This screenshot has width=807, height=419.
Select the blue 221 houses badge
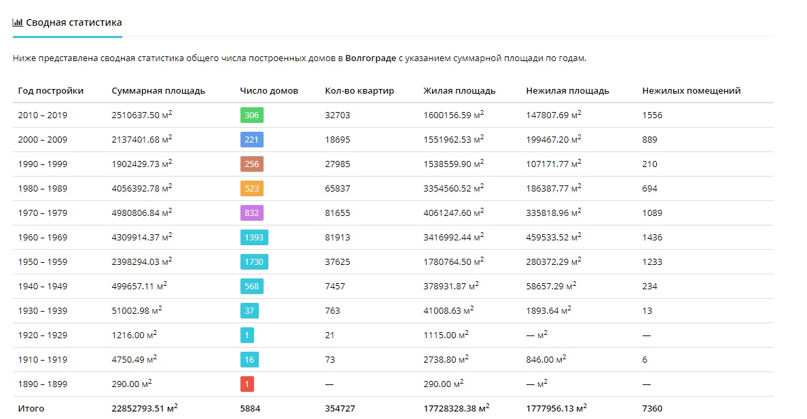[x=251, y=140]
